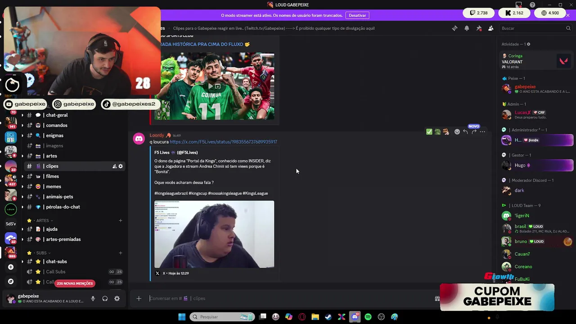The height and width of the screenshot is (324, 576).
Task: Deafen audio with headphones icon
Action: pyautogui.click(x=105, y=298)
